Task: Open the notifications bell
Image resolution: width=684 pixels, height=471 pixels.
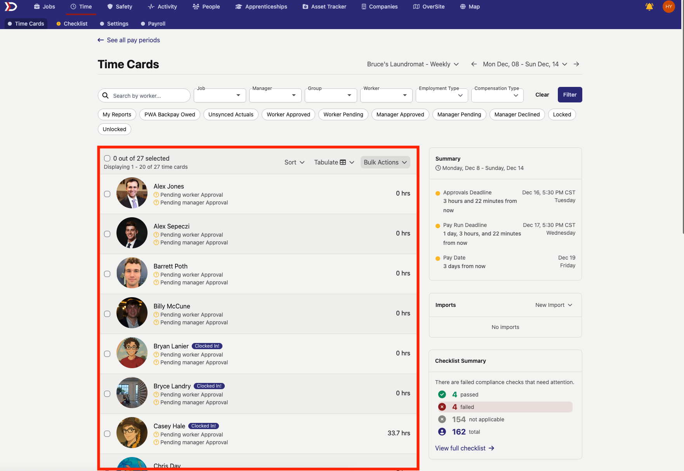Action: click(649, 7)
